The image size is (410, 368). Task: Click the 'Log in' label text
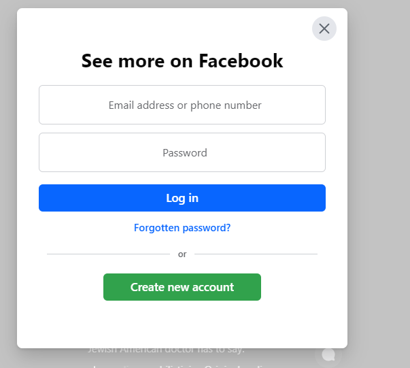coord(182,198)
